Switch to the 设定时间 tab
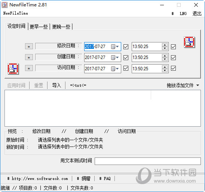 click(16, 26)
